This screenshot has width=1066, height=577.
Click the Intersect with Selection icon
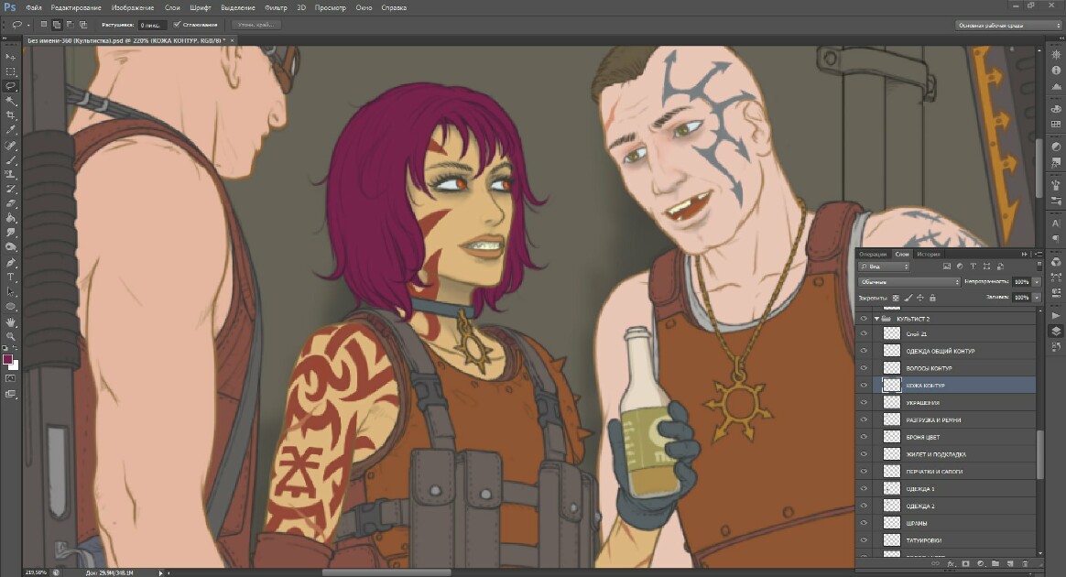[x=83, y=25]
